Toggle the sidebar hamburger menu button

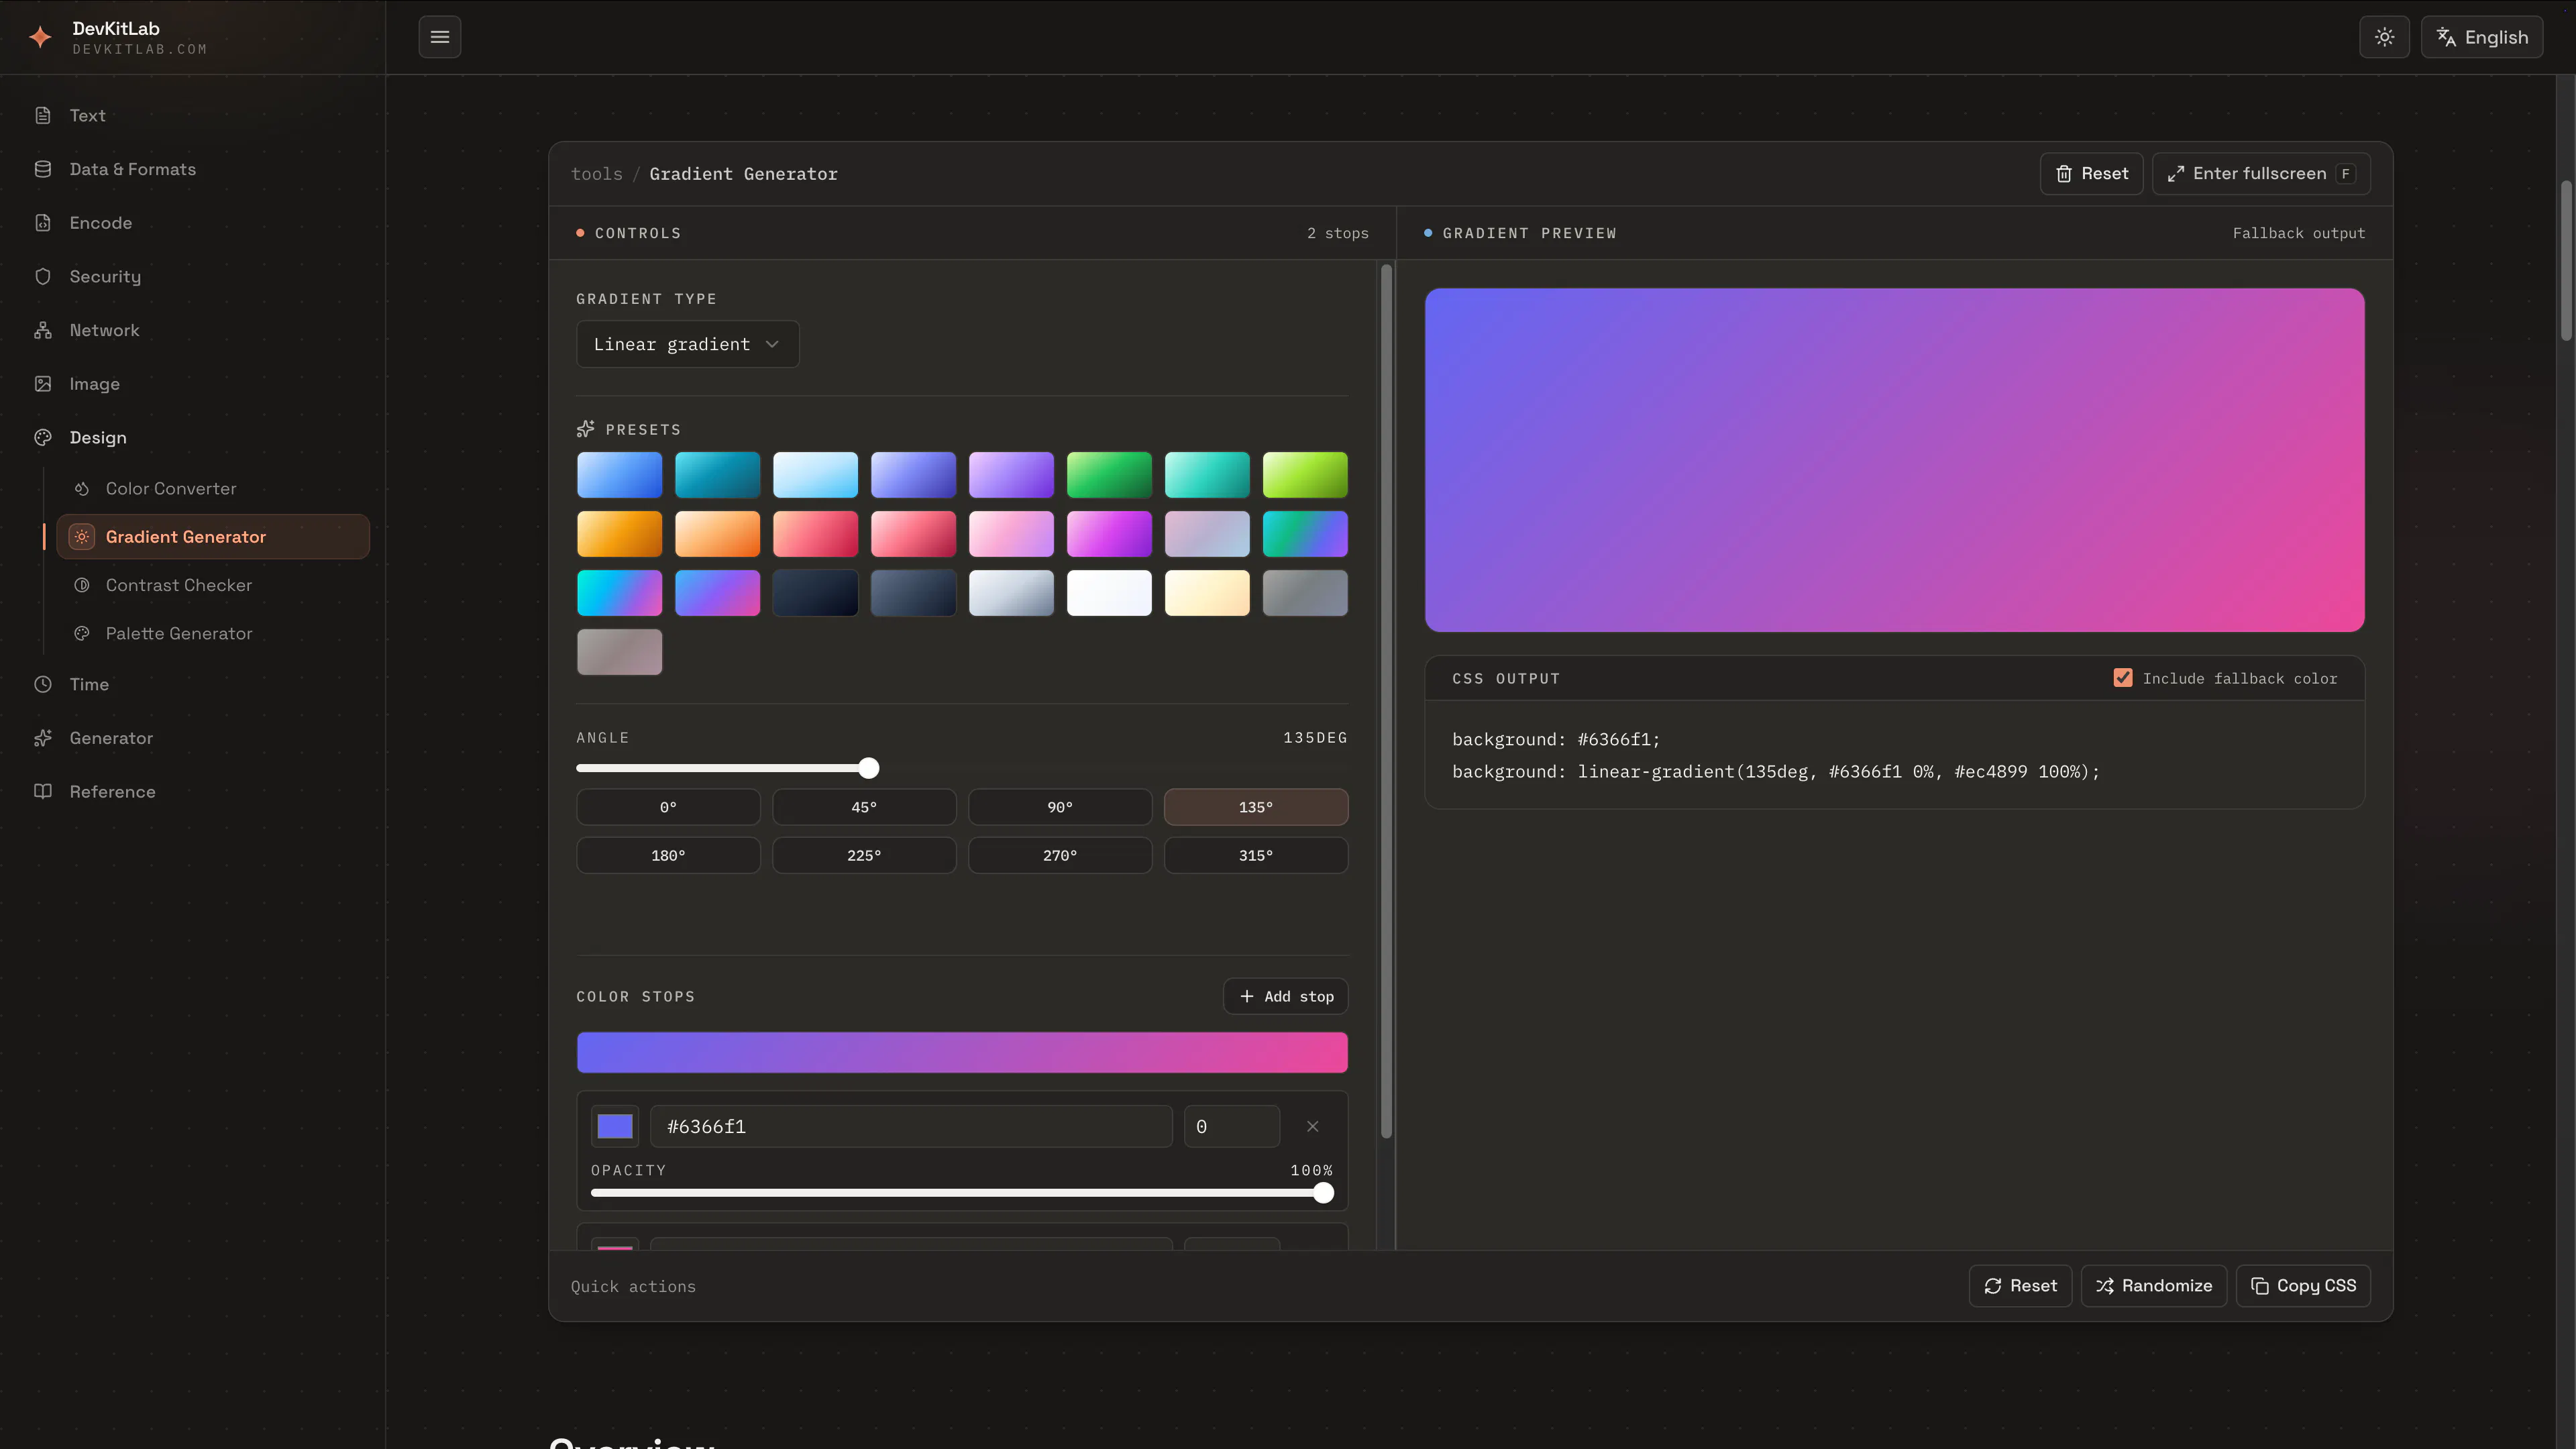pyautogui.click(x=440, y=37)
